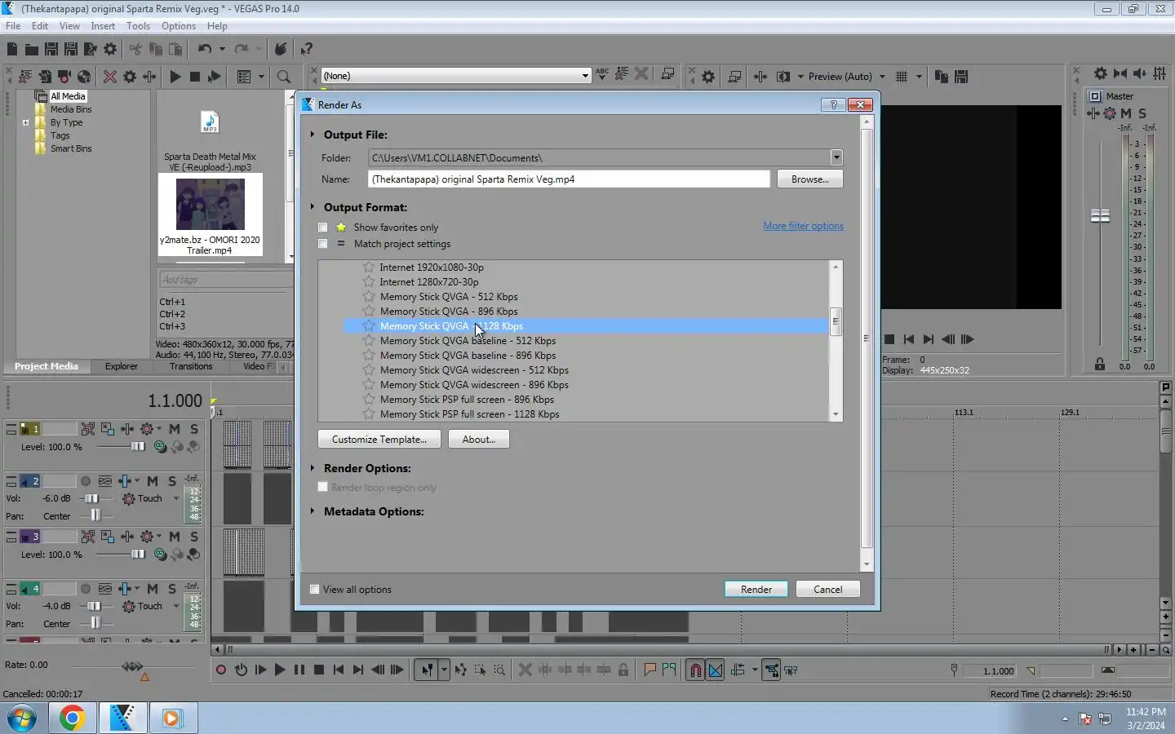Click the overlays grid icon in preview toolbar
This screenshot has width=1175, height=734.
(902, 77)
